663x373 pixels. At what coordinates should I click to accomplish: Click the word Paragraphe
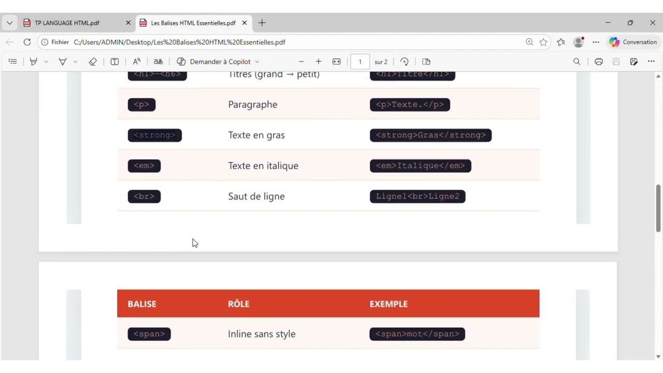click(253, 105)
